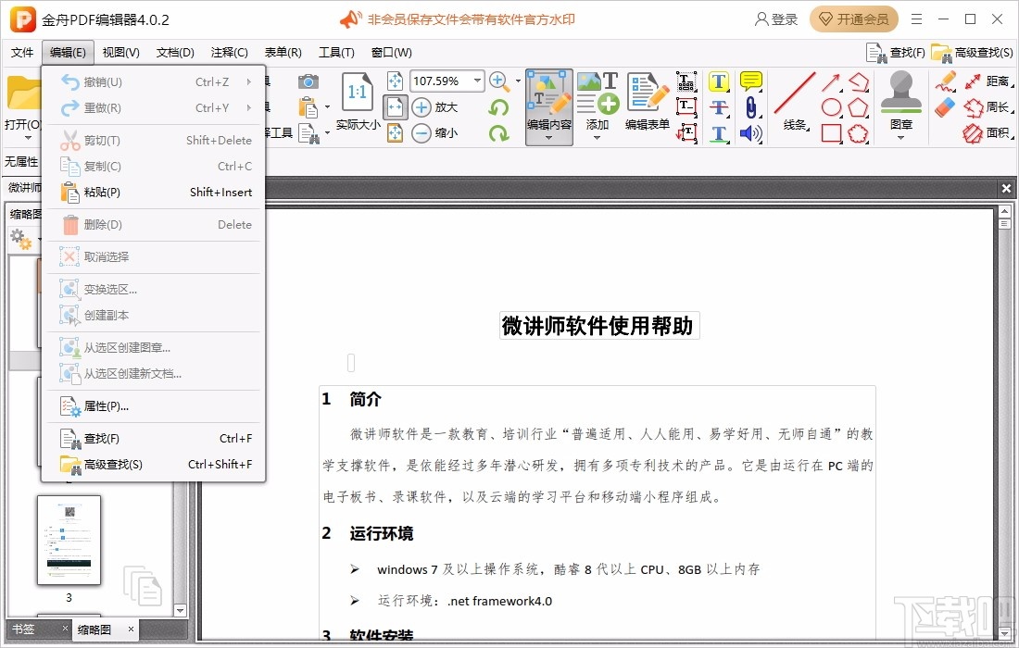
Task: Open the 视图 menu
Action: pos(120,53)
